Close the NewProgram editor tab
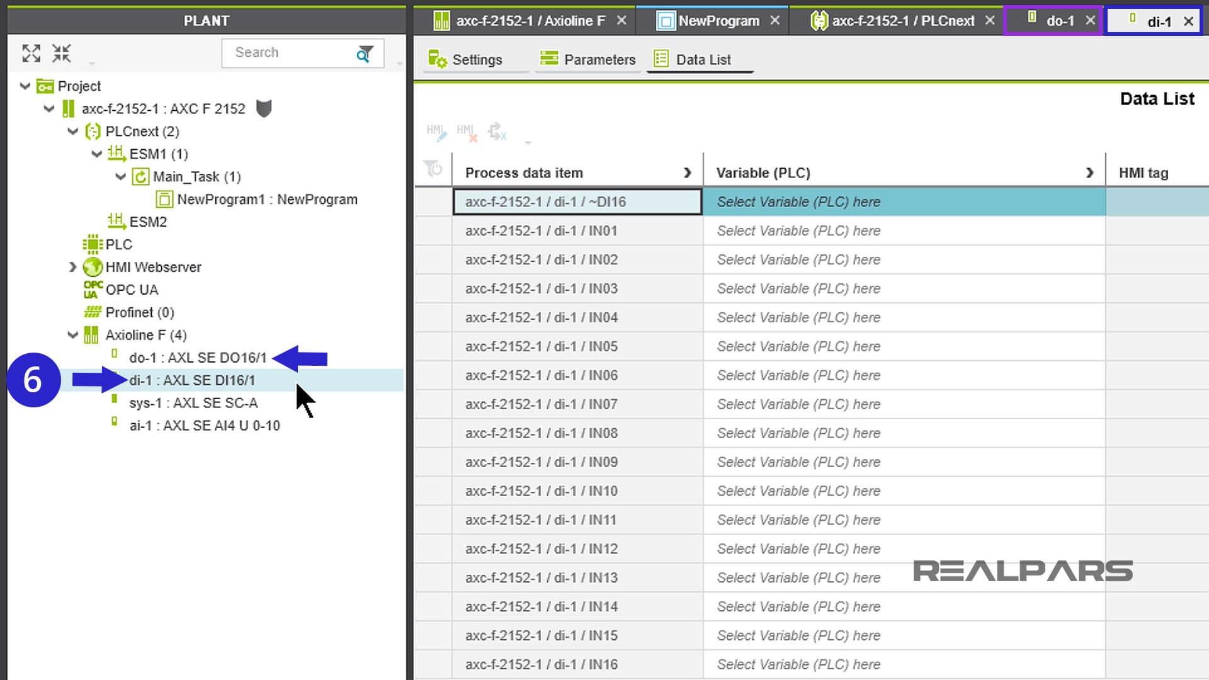Screen dimensions: 1209x680 [775, 21]
